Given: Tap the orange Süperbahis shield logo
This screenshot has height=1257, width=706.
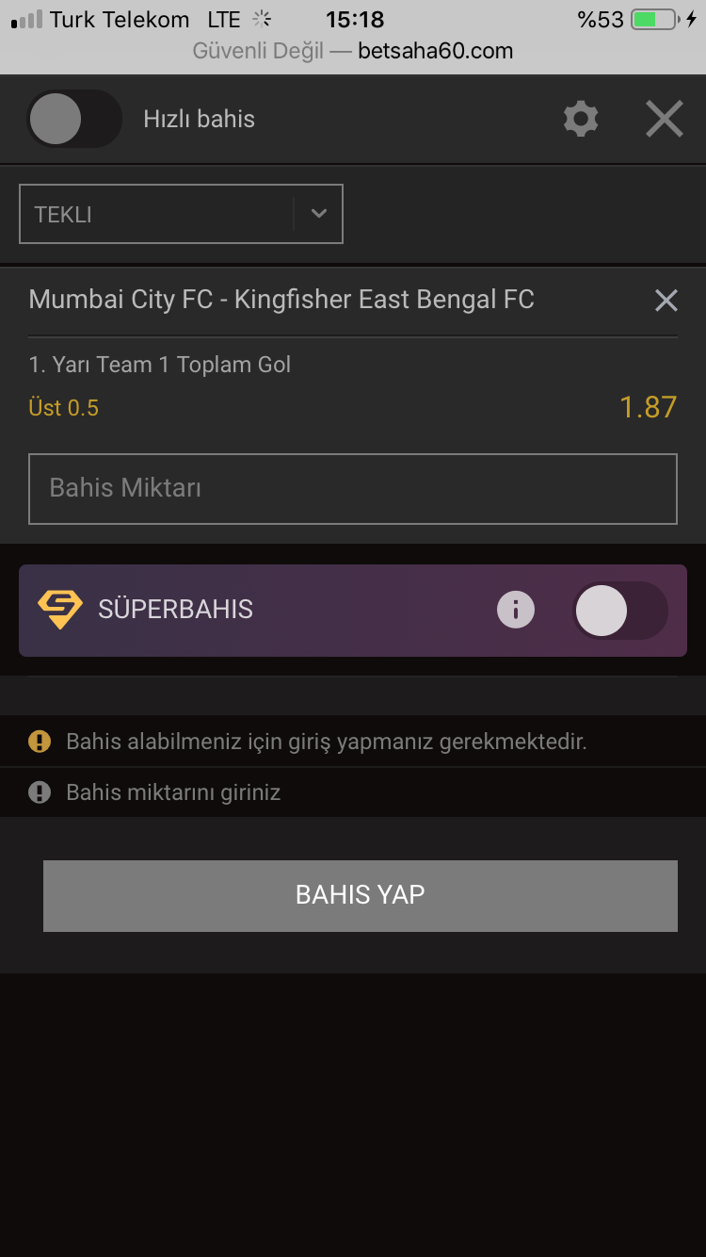Looking at the screenshot, I should [x=60, y=610].
